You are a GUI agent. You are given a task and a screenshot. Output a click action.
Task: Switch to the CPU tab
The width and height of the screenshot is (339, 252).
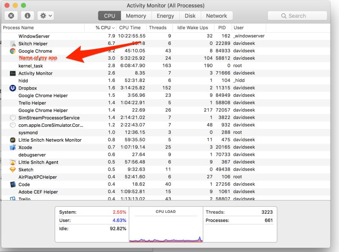(109, 16)
